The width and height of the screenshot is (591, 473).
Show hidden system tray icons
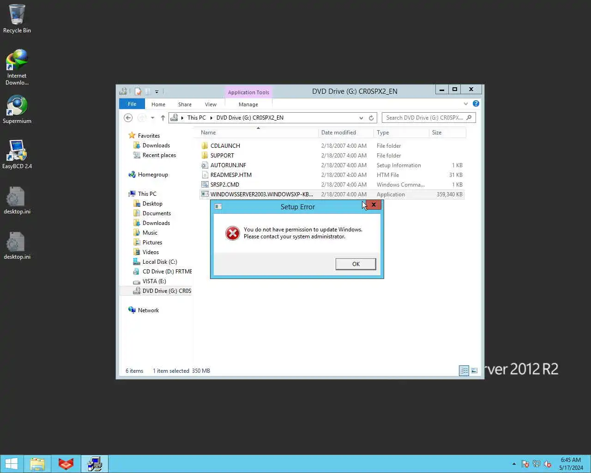(x=514, y=464)
